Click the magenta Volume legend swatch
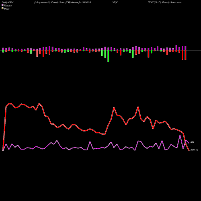Viewport: 201px width, 201px height. tap(2, 5)
